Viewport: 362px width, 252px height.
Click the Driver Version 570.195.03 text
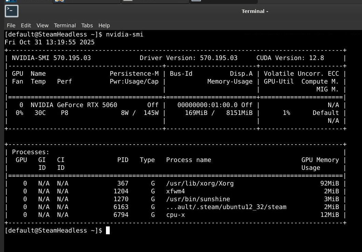pyautogui.click(x=188, y=58)
